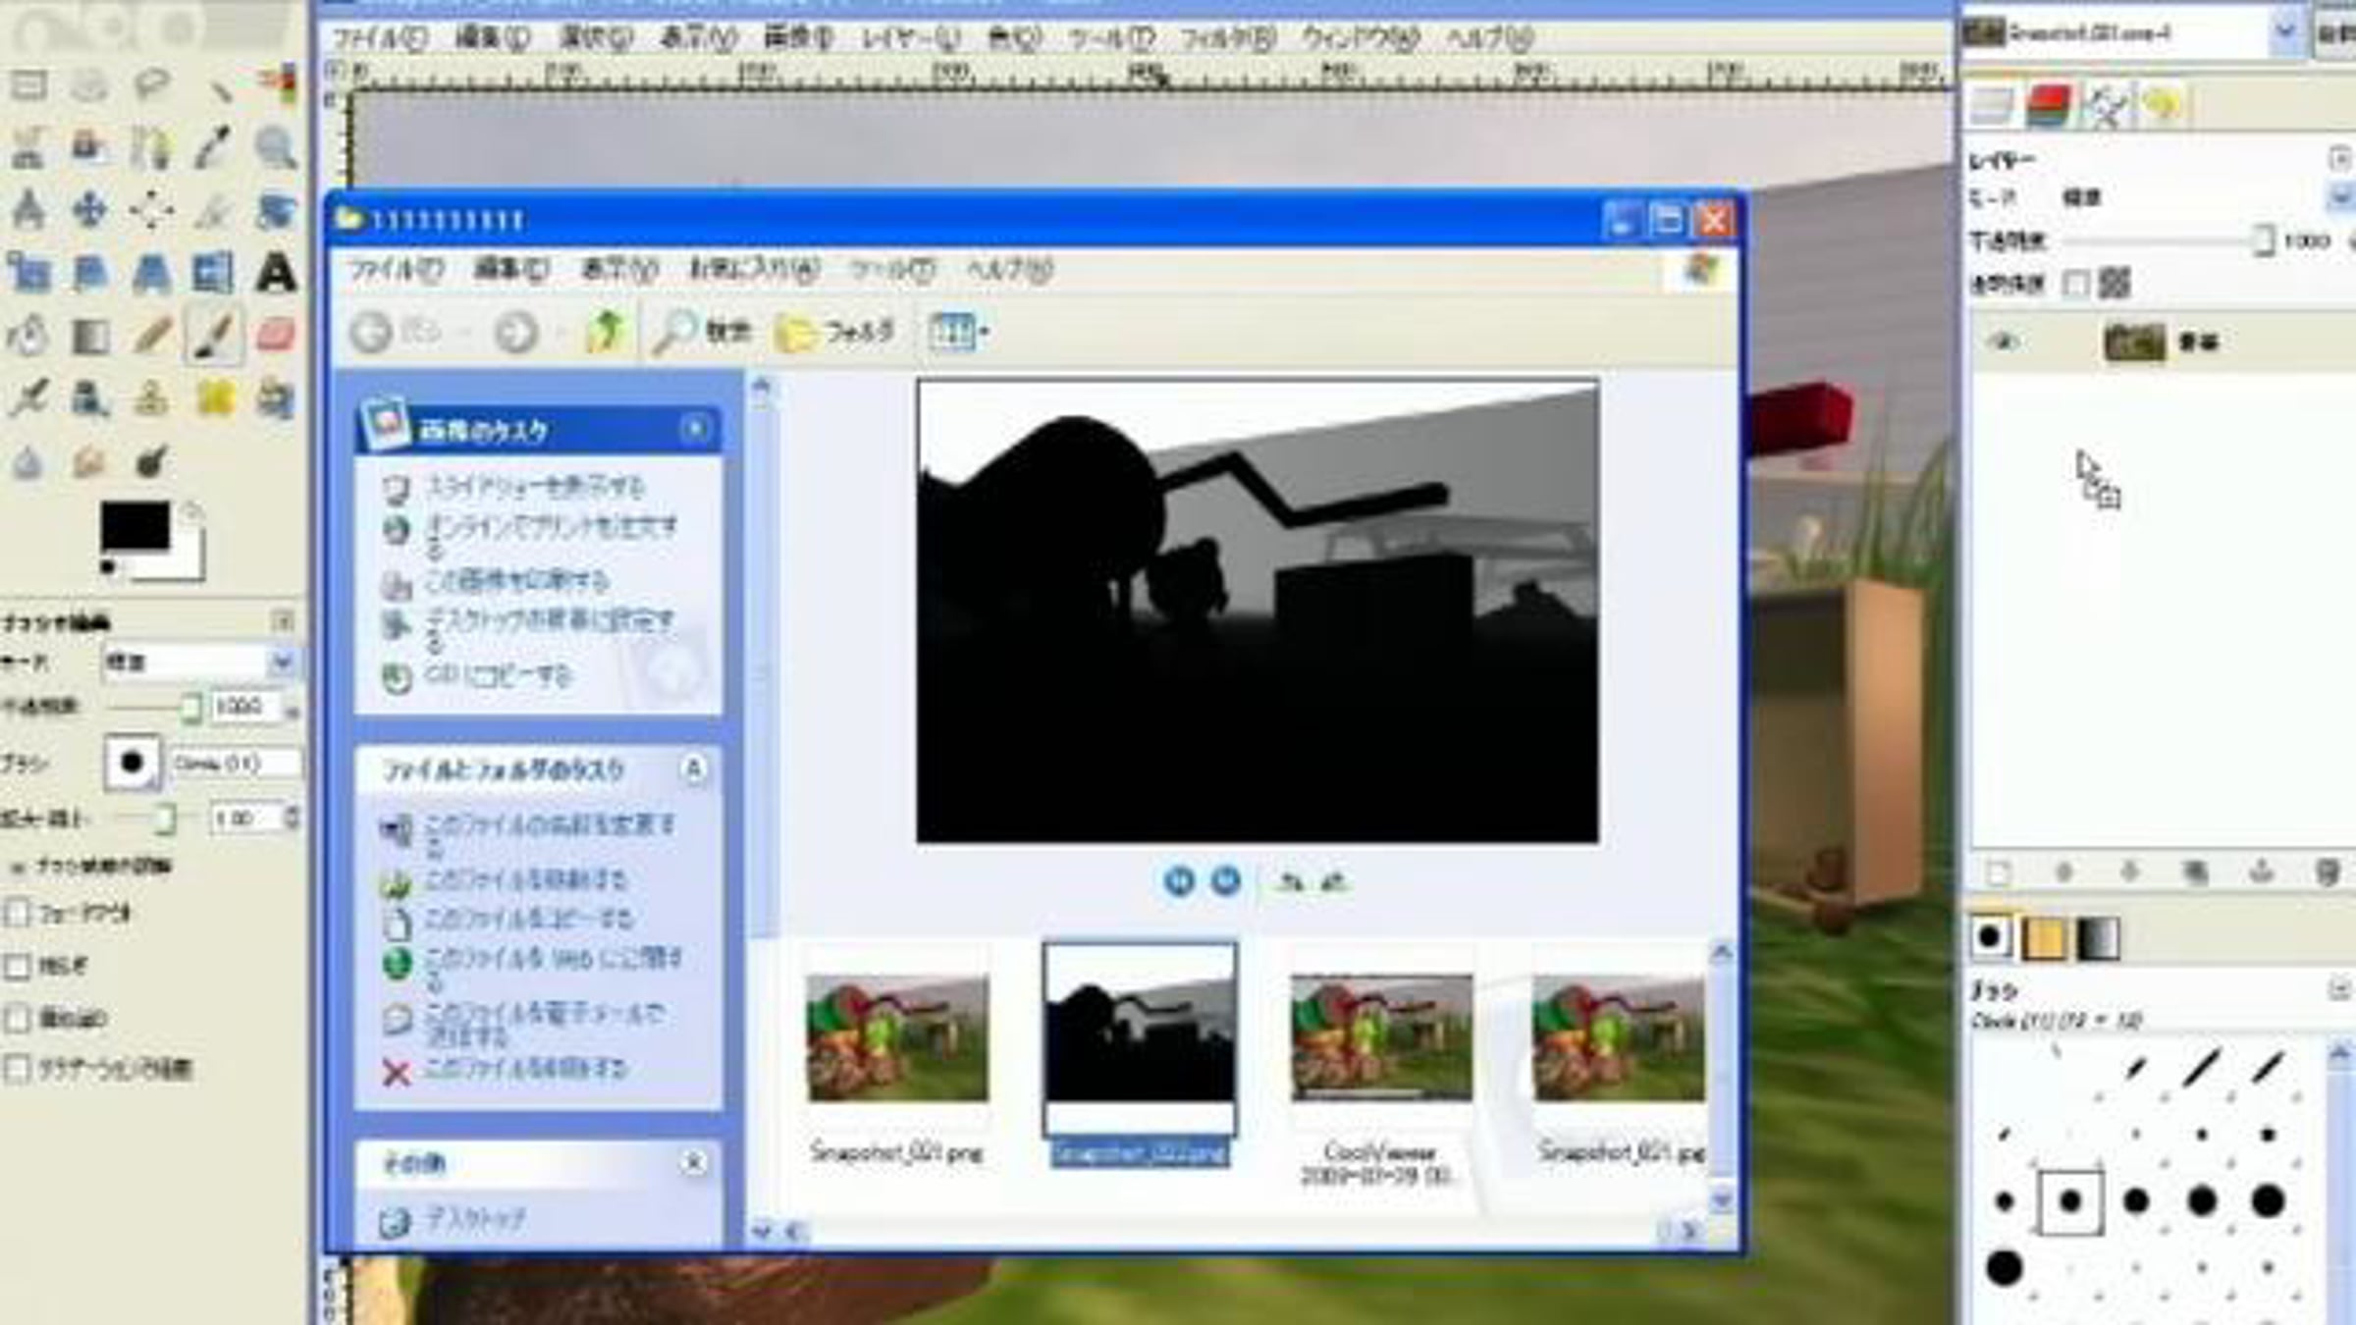
Task: Adjust the layer opacity slider in Layers panel
Action: point(2169,241)
